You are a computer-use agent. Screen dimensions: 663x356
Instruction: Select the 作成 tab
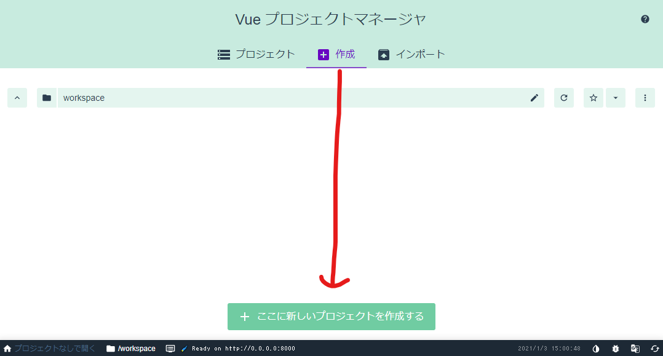click(336, 55)
